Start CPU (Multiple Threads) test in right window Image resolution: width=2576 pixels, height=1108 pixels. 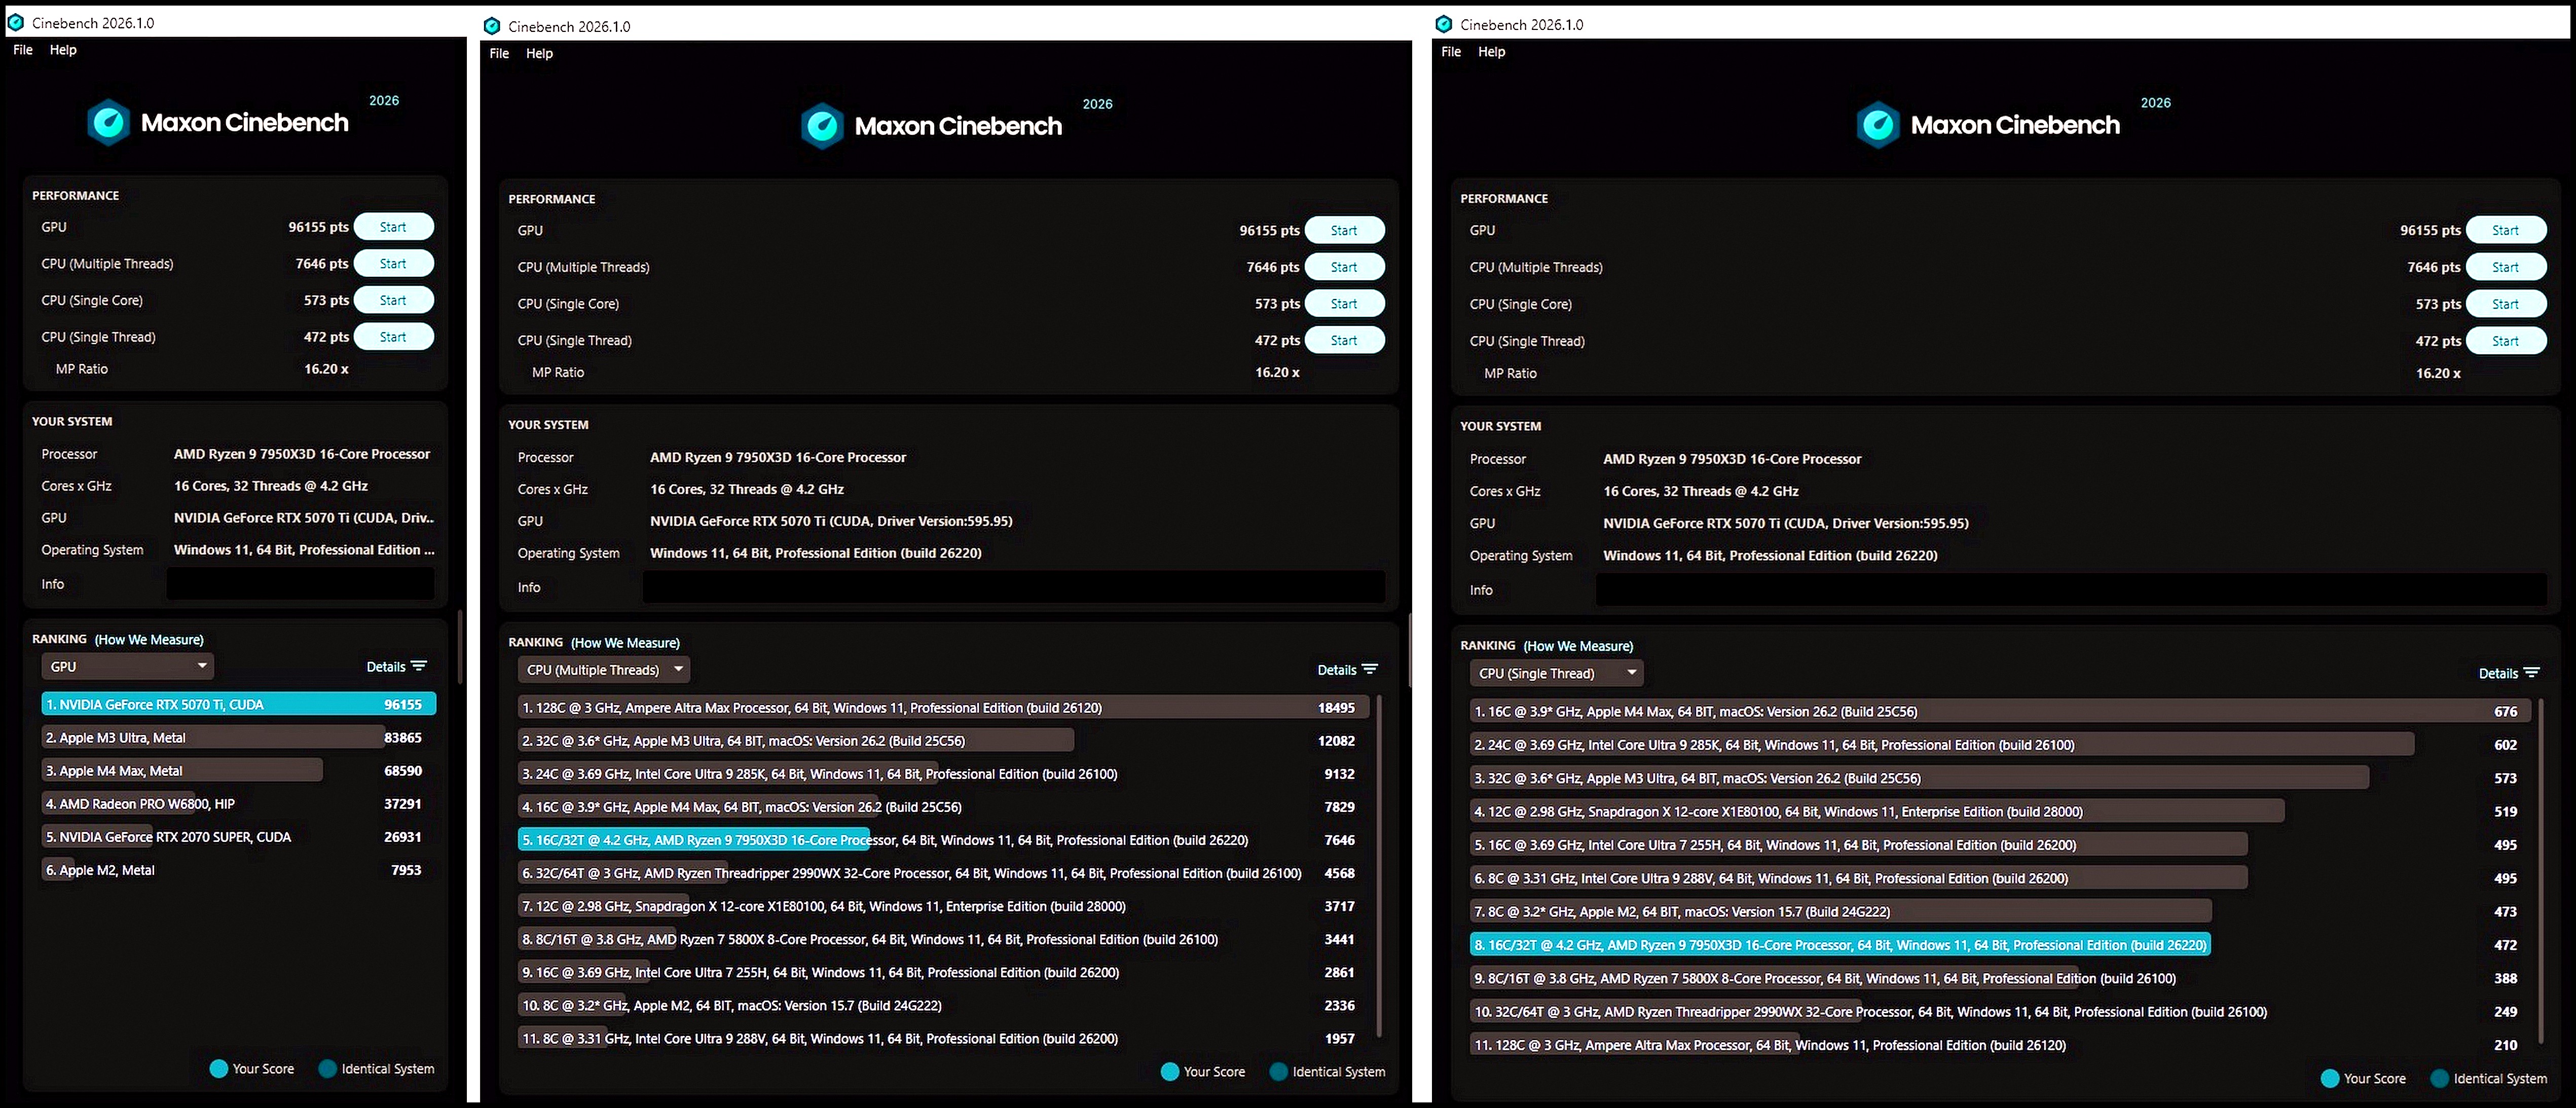[2506, 267]
